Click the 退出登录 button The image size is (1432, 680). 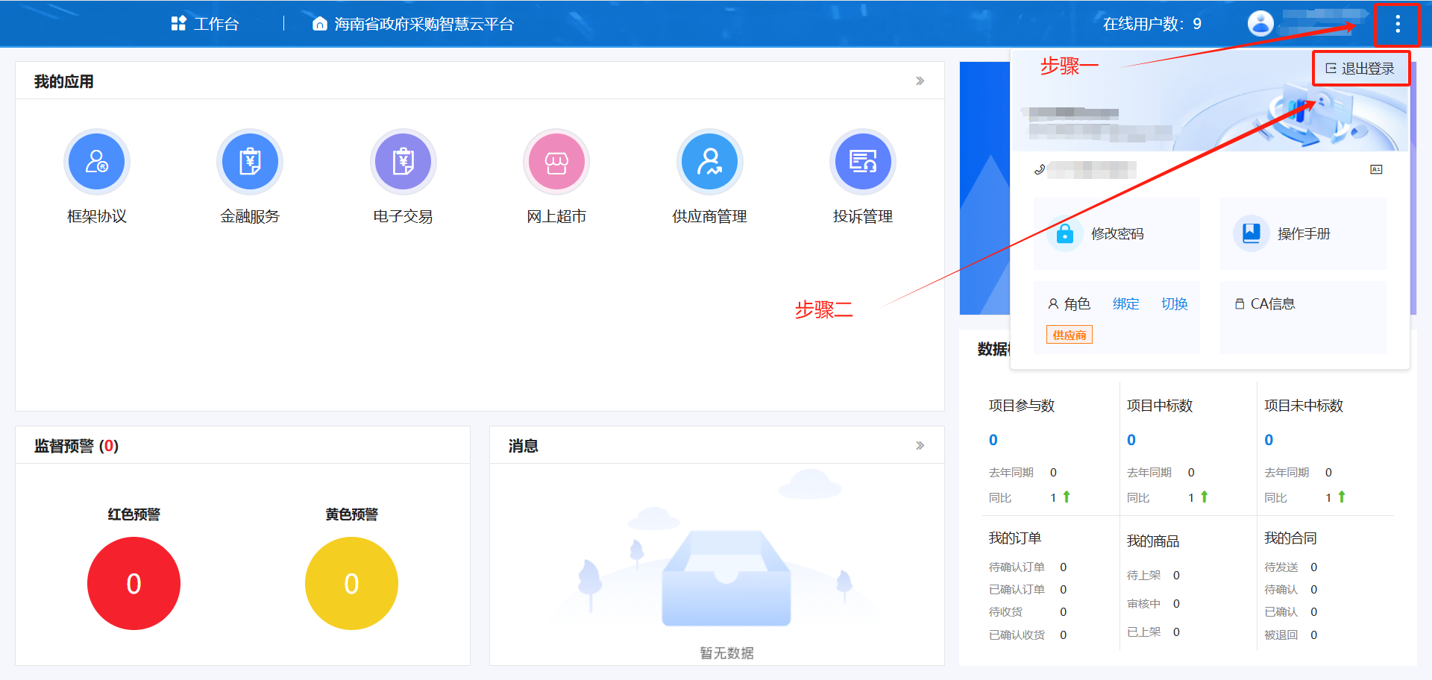pos(1360,69)
